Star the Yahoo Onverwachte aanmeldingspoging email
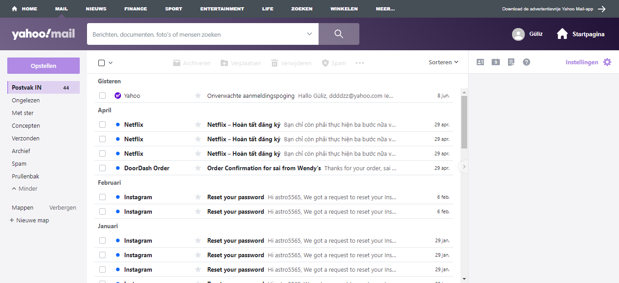The height and width of the screenshot is (283, 619). [x=198, y=96]
